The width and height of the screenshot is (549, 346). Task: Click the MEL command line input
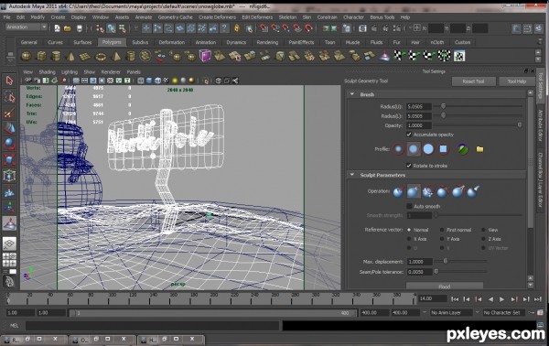153,326
